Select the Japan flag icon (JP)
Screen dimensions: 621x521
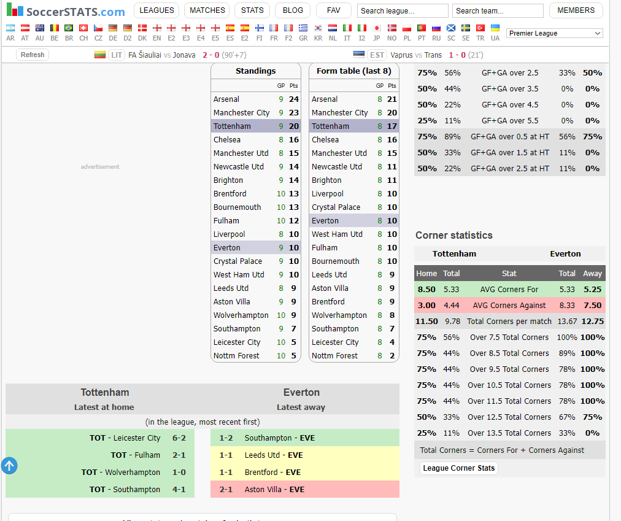(x=377, y=28)
